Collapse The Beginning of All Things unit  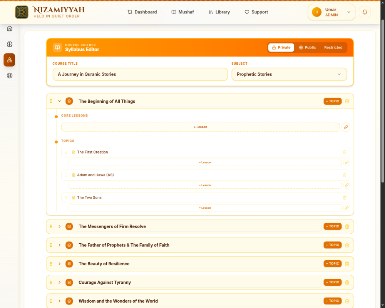(59, 101)
